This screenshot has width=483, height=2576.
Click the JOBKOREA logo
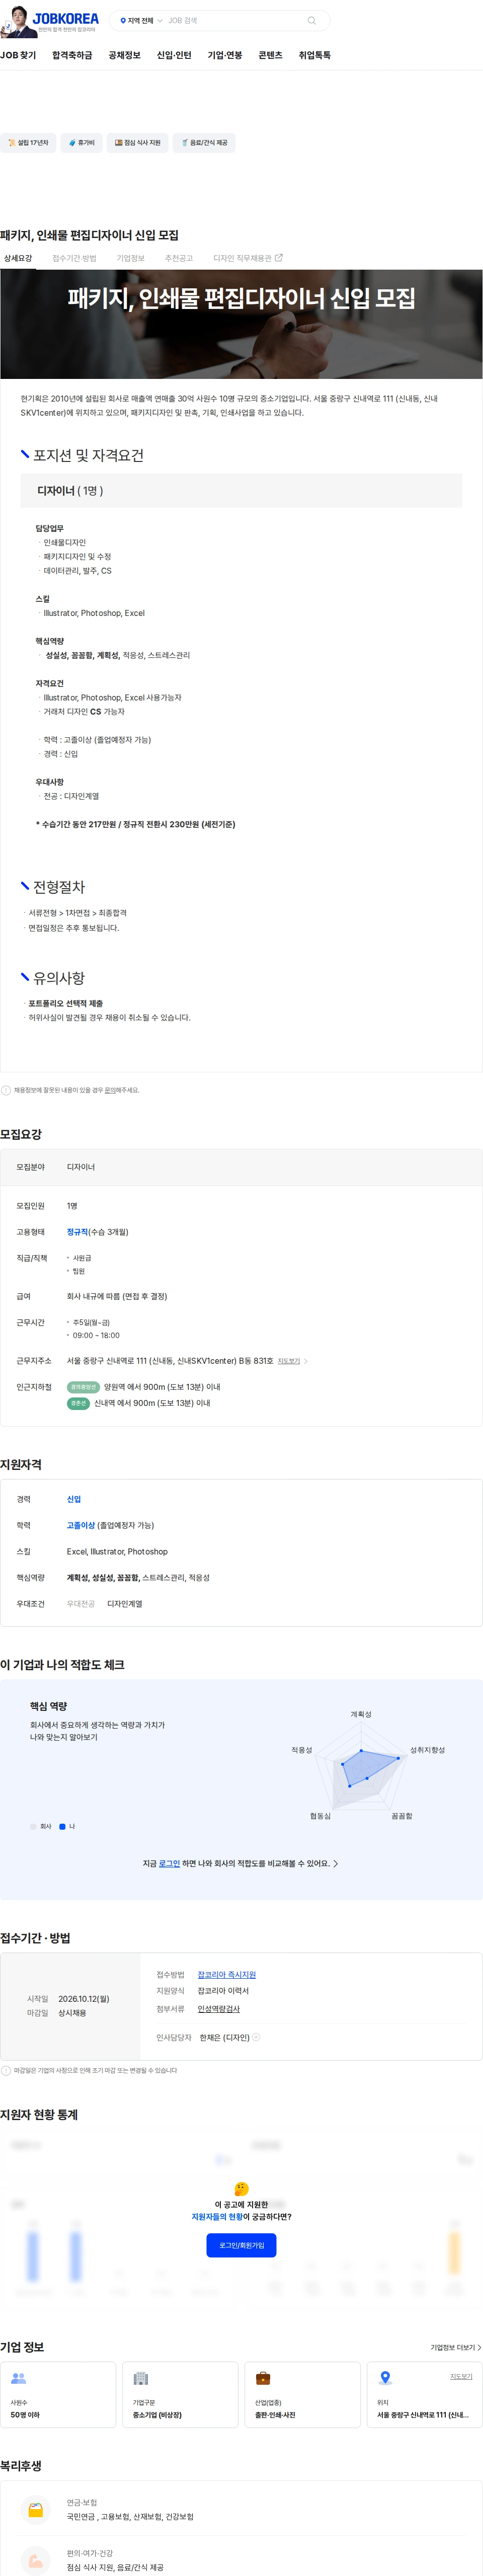[66, 18]
